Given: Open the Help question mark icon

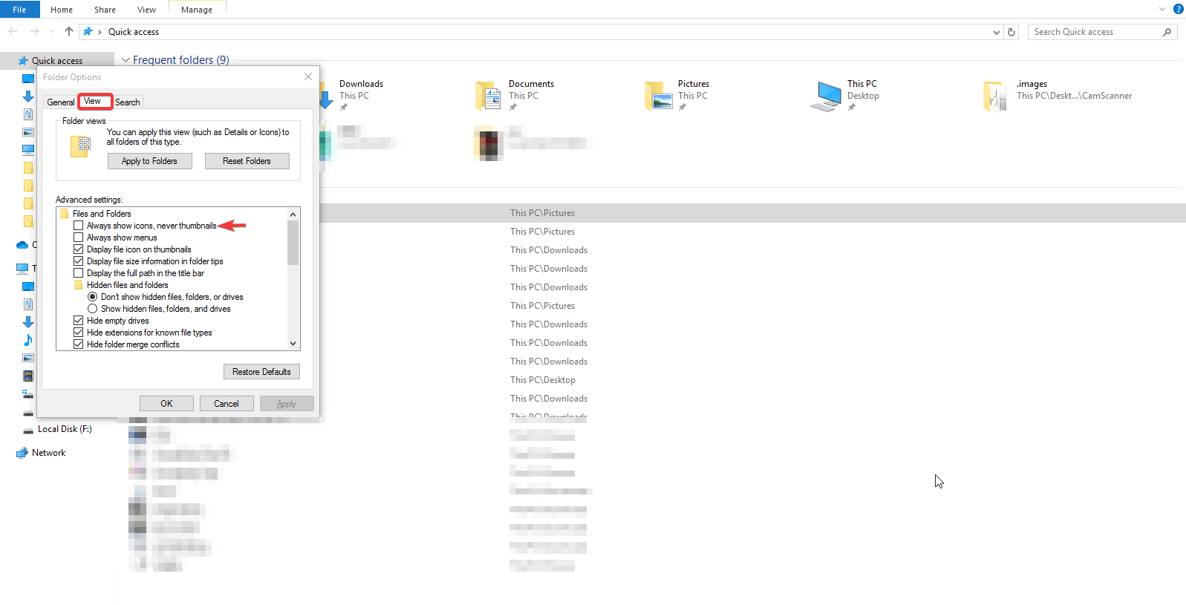Looking at the screenshot, I should point(1178,9).
